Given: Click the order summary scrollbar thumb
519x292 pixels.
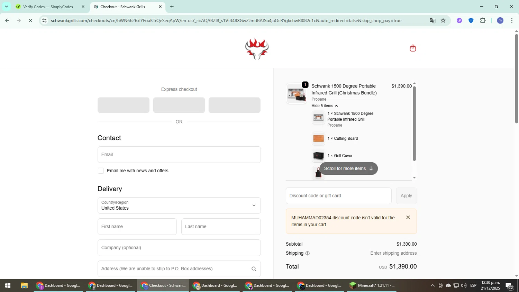Looking at the screenshot, I should point(414,123).
